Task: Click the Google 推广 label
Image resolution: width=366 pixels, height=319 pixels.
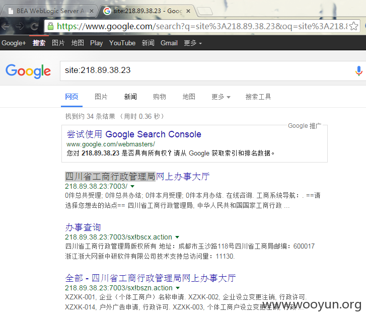Action: point(305,126)
